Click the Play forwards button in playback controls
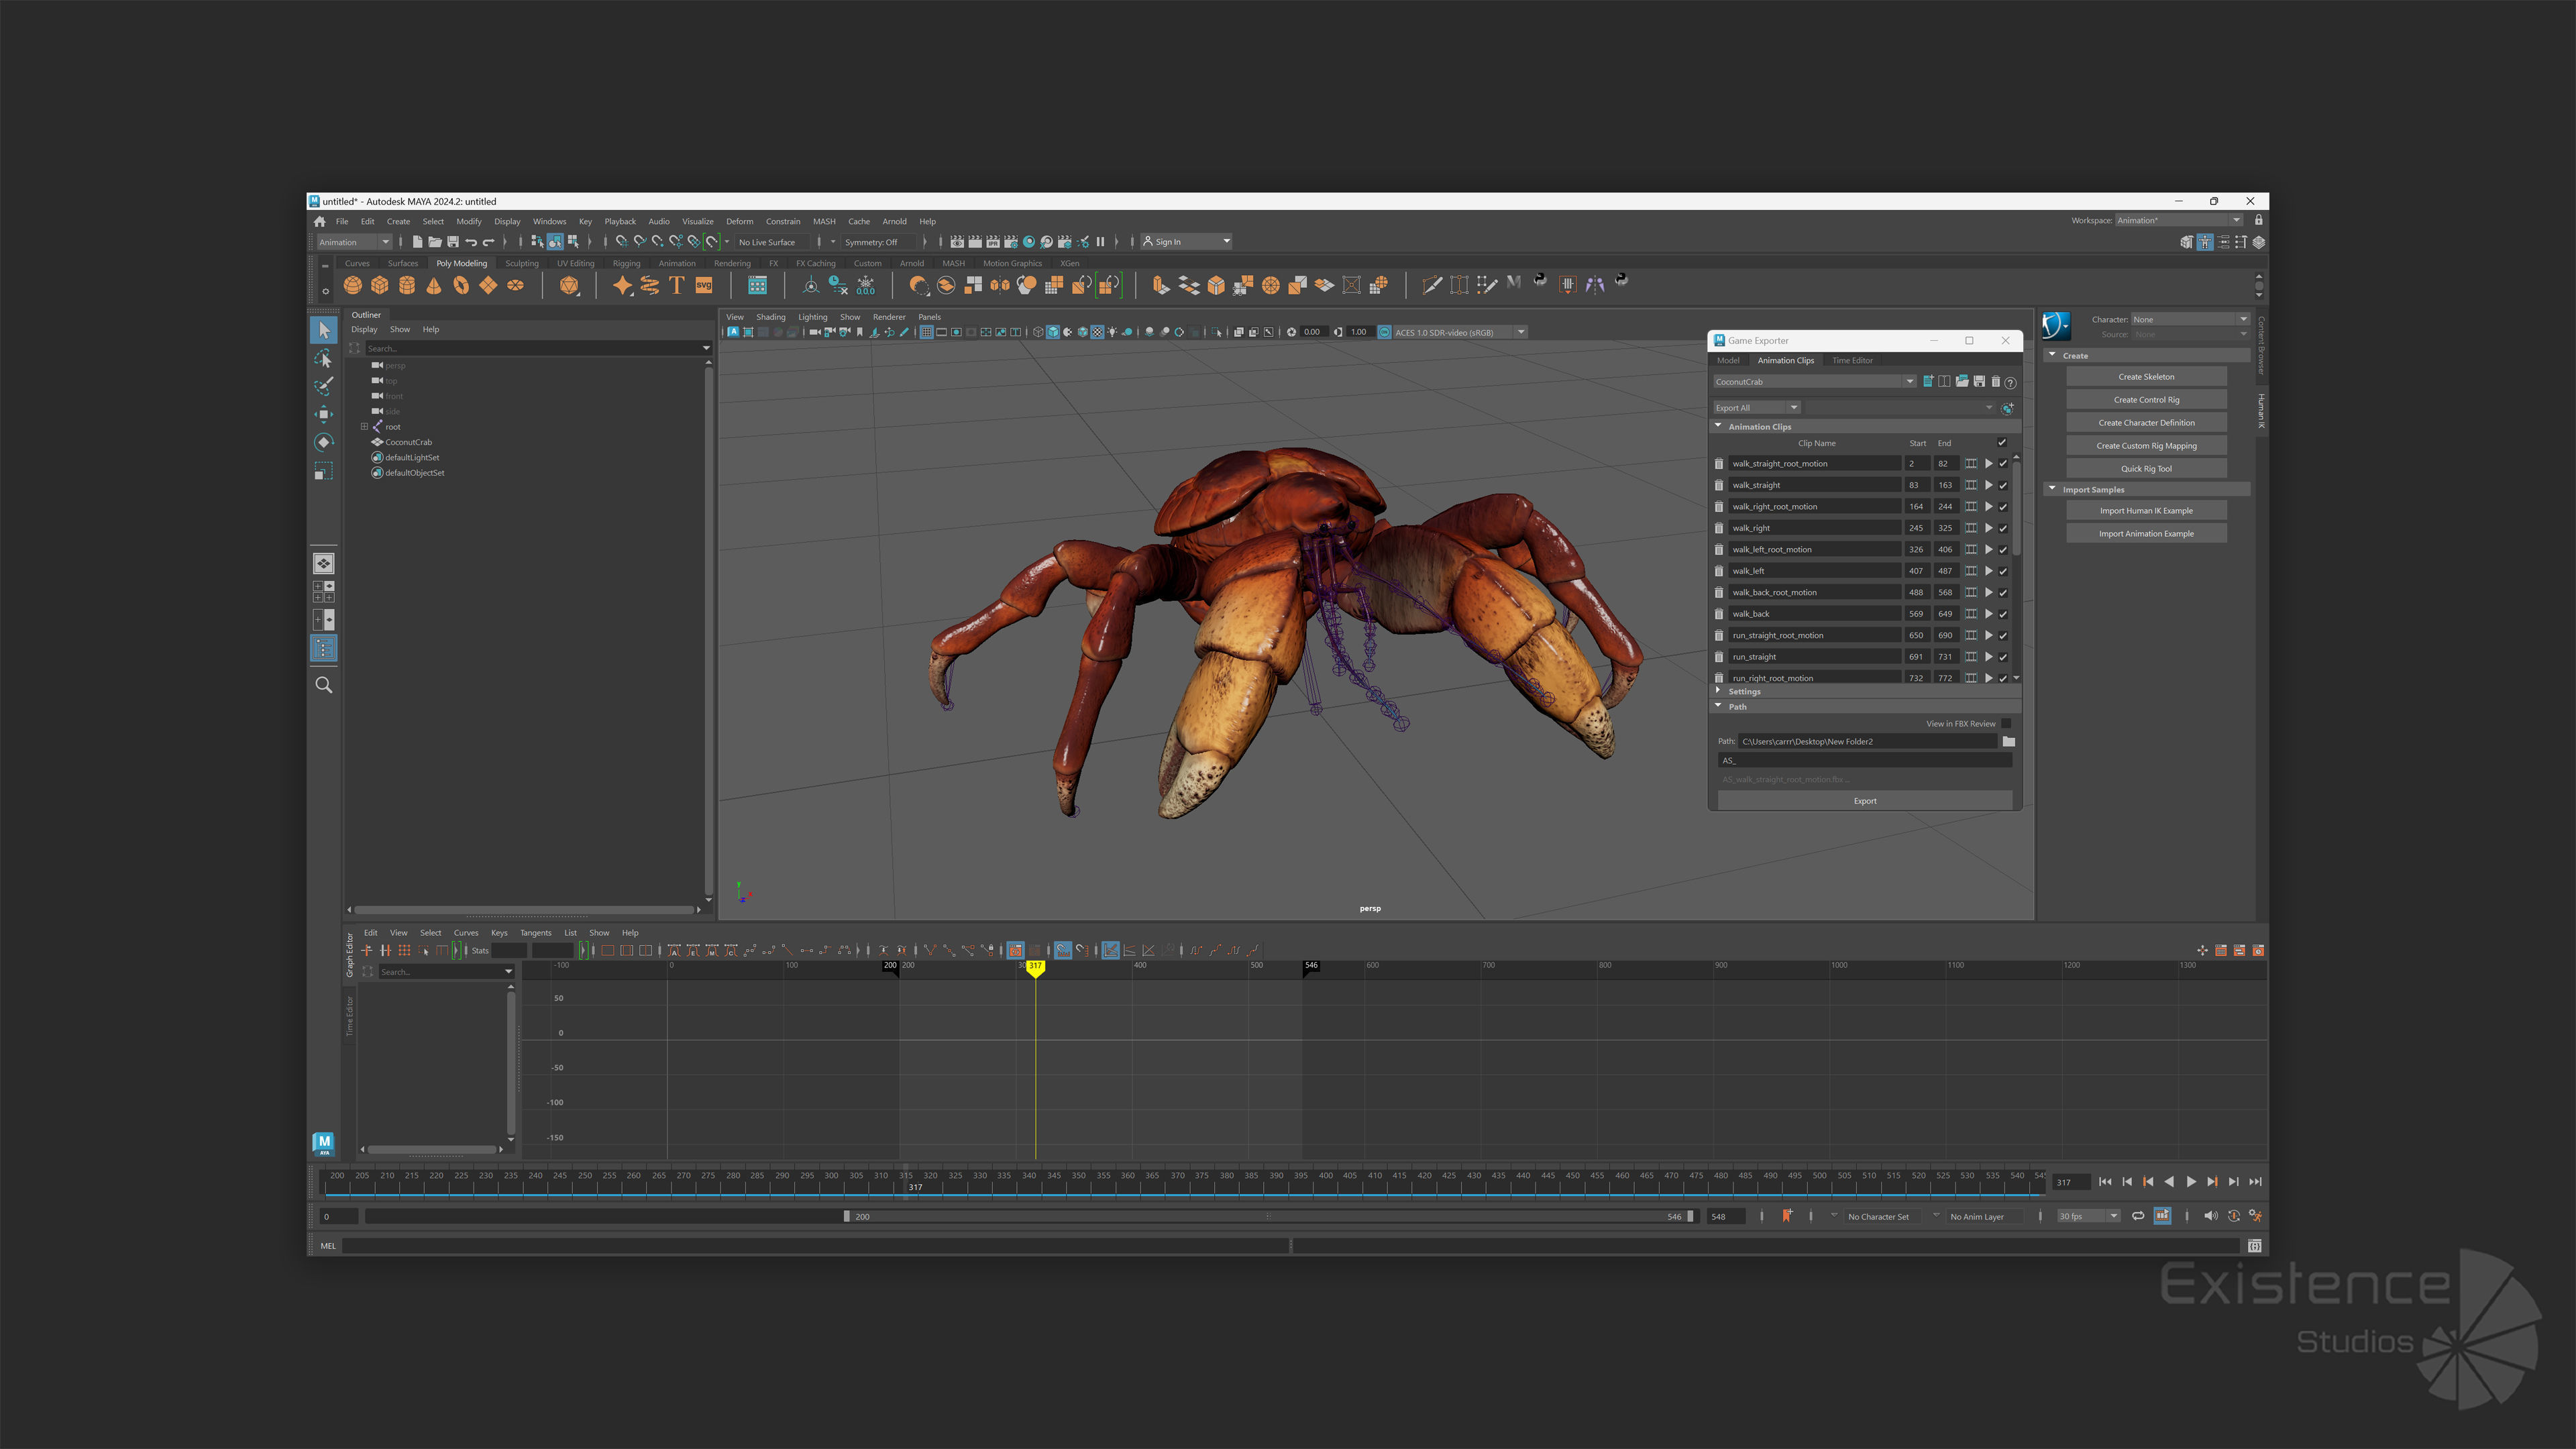The image size is (2576, 1449). click(x=2191, y=1182)
